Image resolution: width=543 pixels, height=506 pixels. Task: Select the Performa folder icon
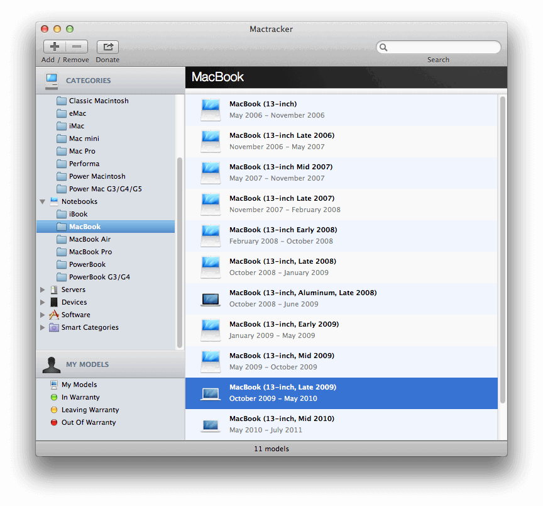click(x=62, y=164)
